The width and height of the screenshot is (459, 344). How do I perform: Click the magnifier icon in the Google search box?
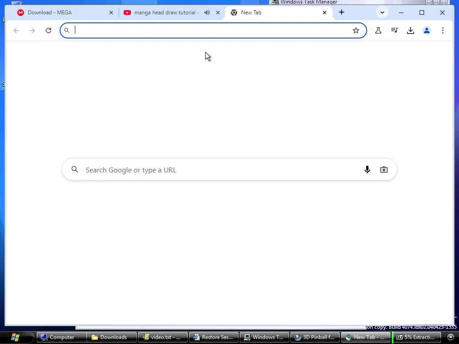[x=75, y=169]
